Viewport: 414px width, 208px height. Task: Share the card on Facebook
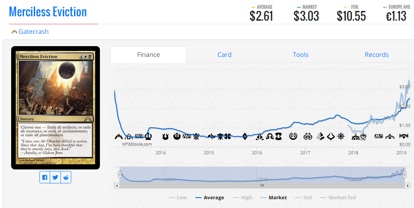coord(45,177)
